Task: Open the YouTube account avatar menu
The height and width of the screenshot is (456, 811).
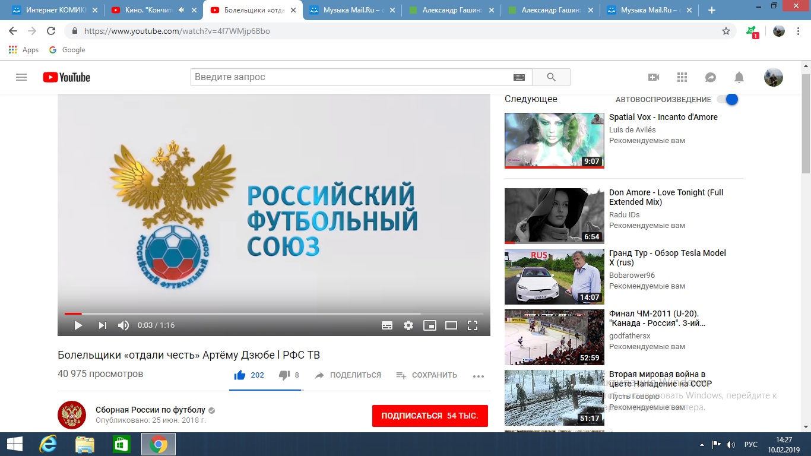Action: [773, 77]
